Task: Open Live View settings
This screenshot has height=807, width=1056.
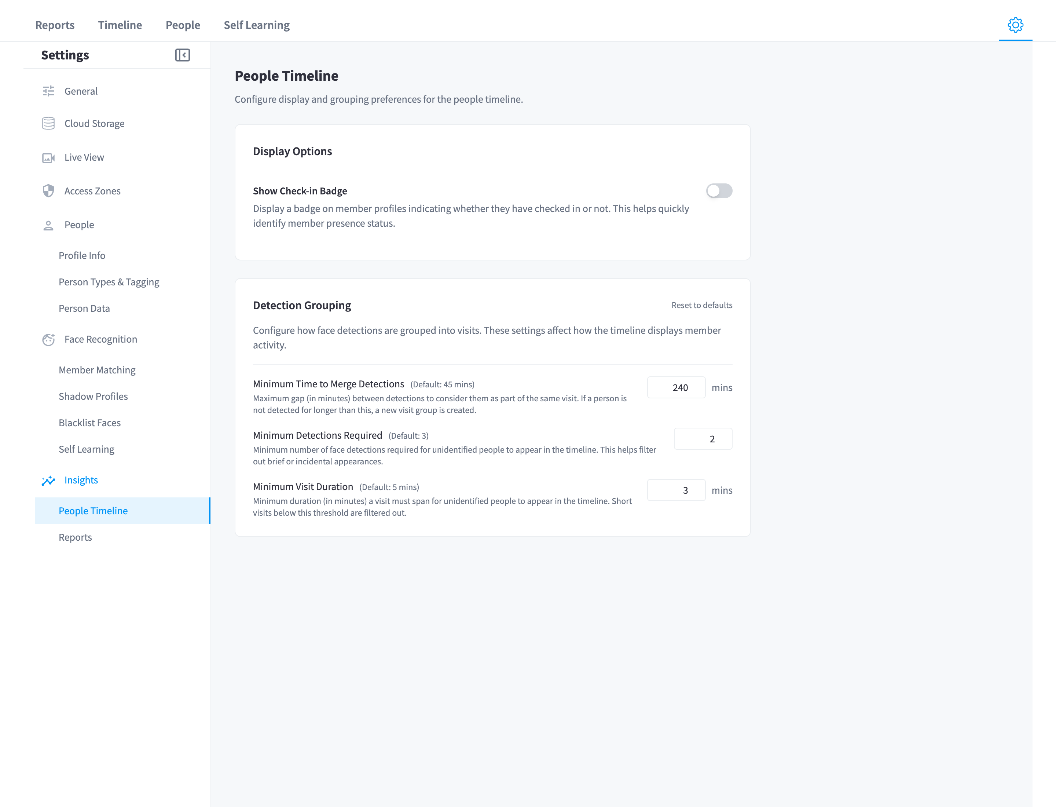Action: (x=84, y=157)
